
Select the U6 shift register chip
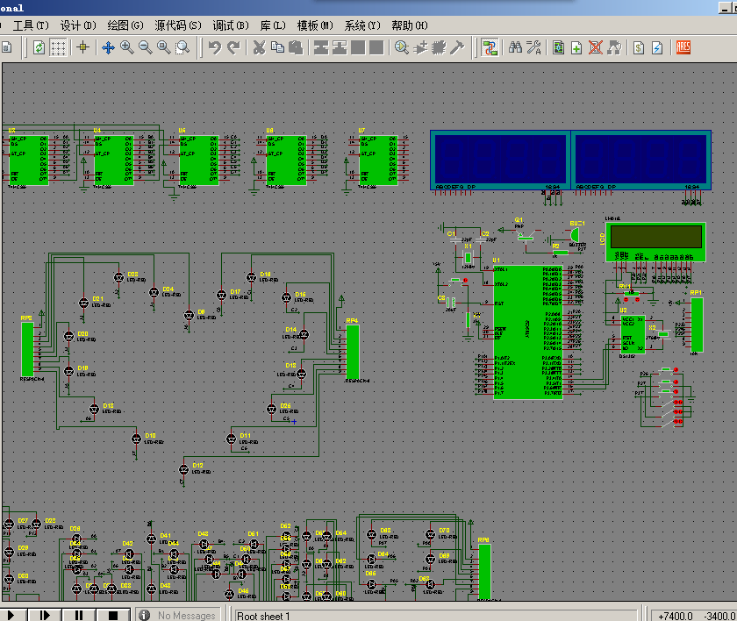pyautogui.click(x=199, y=160)
